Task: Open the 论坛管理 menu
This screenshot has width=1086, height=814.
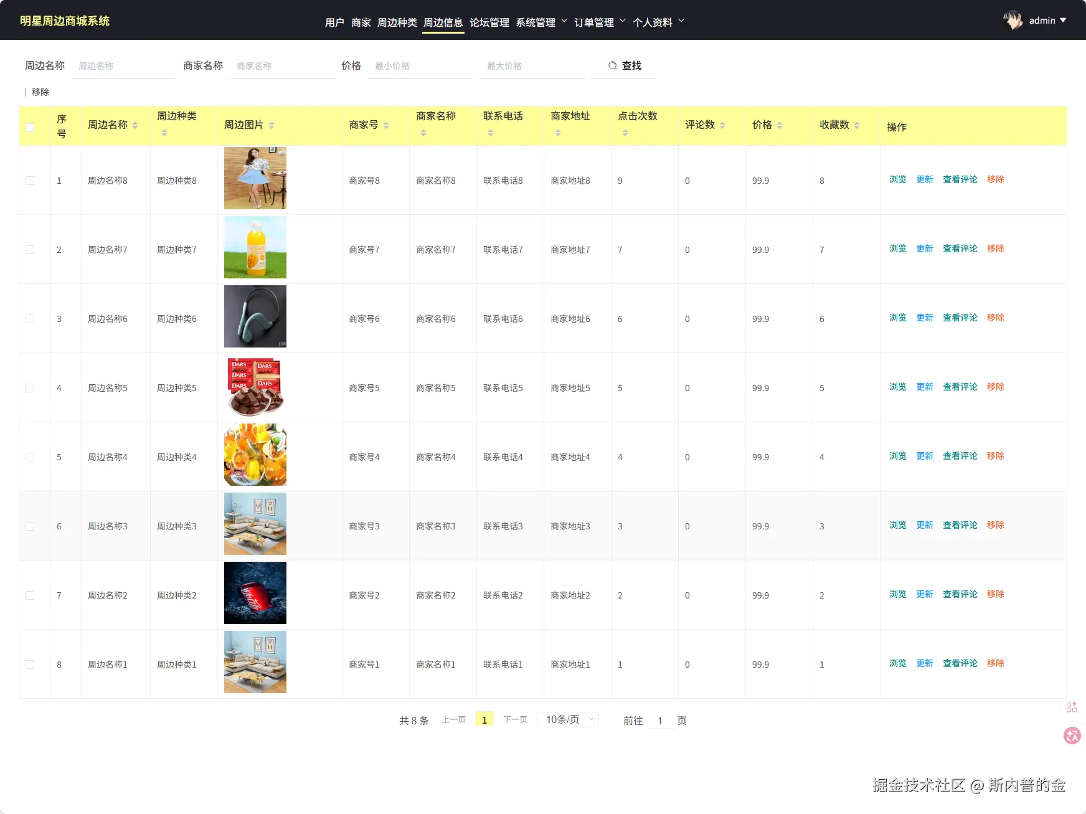Action: pos(489,22)
